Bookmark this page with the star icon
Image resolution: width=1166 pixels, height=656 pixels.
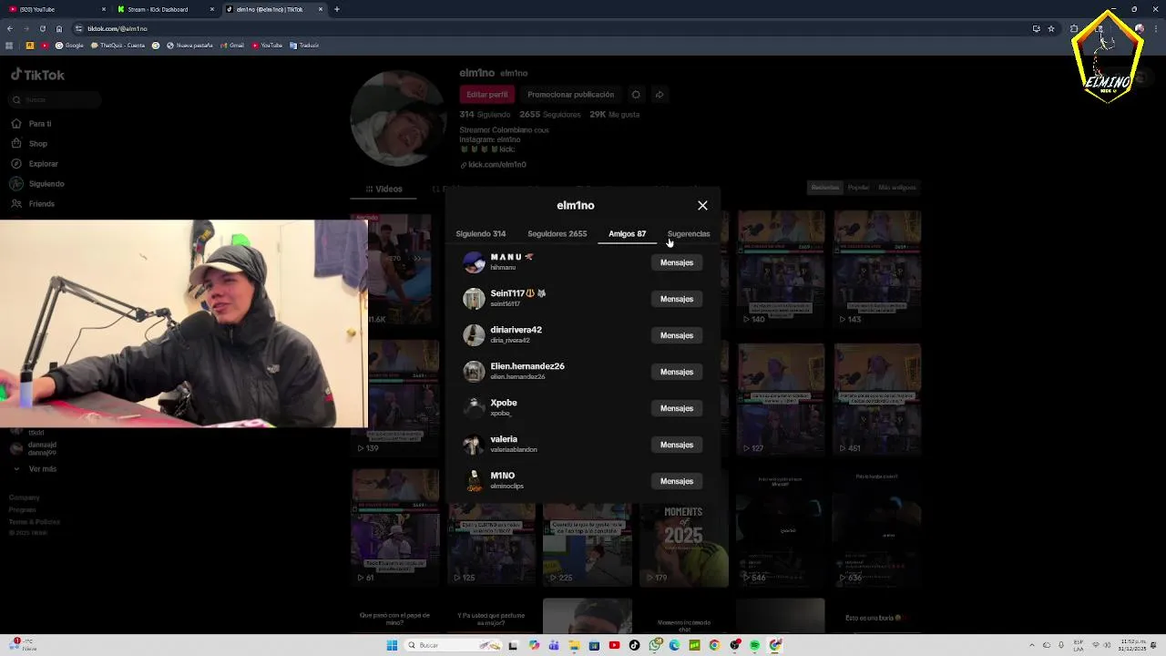coord(1051,28)
